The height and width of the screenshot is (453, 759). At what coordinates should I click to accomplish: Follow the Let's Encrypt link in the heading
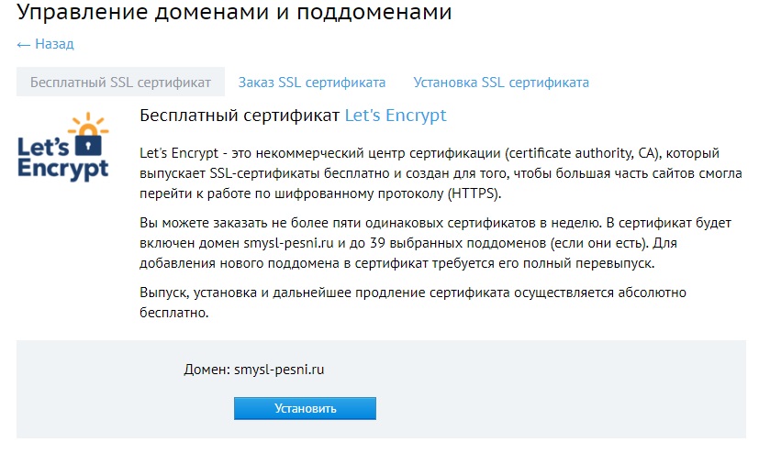click(396, 116)
